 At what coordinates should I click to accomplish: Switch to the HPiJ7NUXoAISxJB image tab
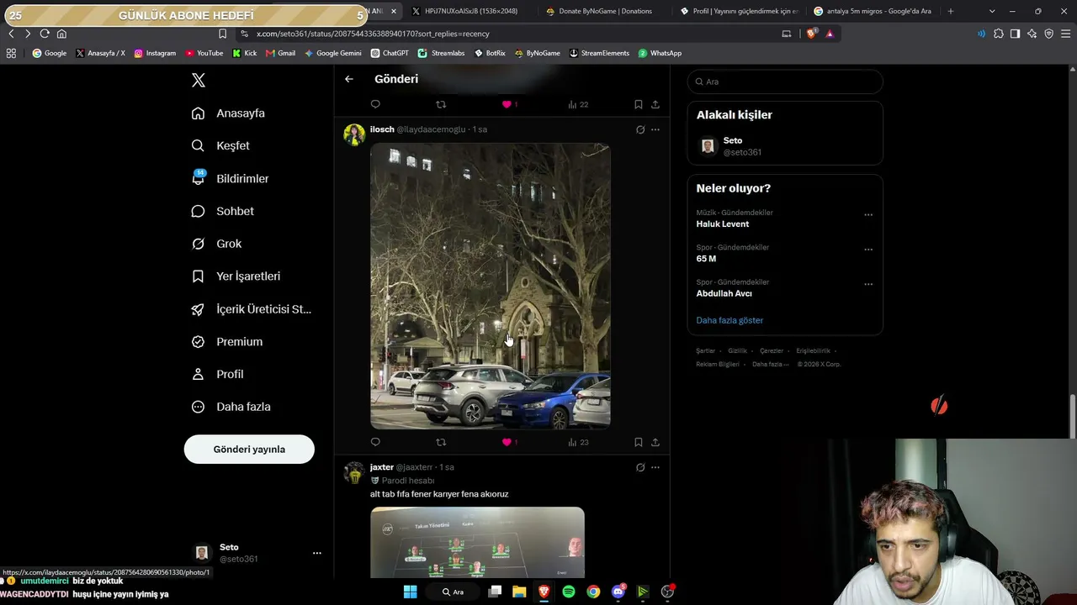(x=470, y=11)
